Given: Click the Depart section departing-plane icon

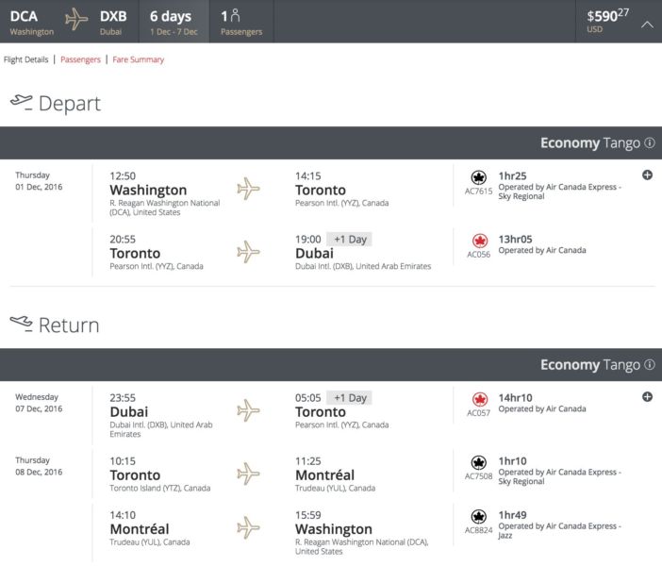Looking at the screenshot, I should click(21, 101).
